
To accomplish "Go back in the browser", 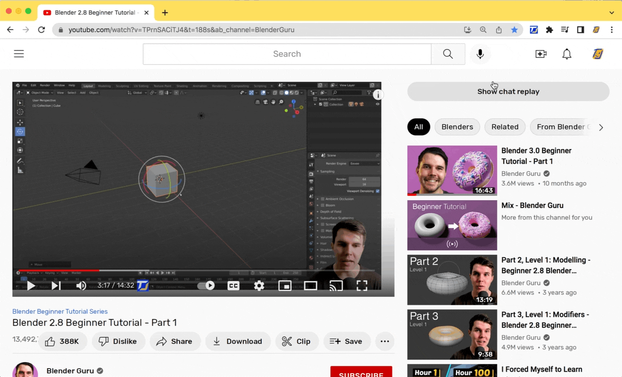I will pos(10,30).
